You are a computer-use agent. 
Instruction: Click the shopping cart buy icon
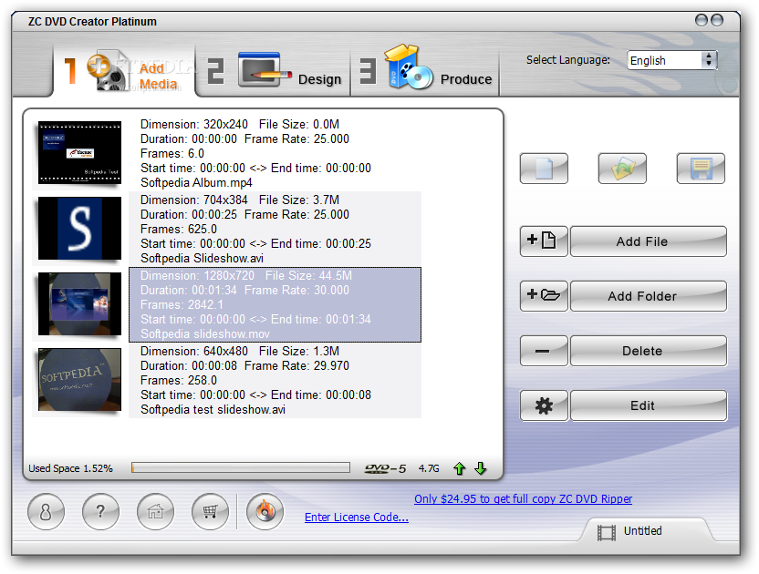[210, 512]
